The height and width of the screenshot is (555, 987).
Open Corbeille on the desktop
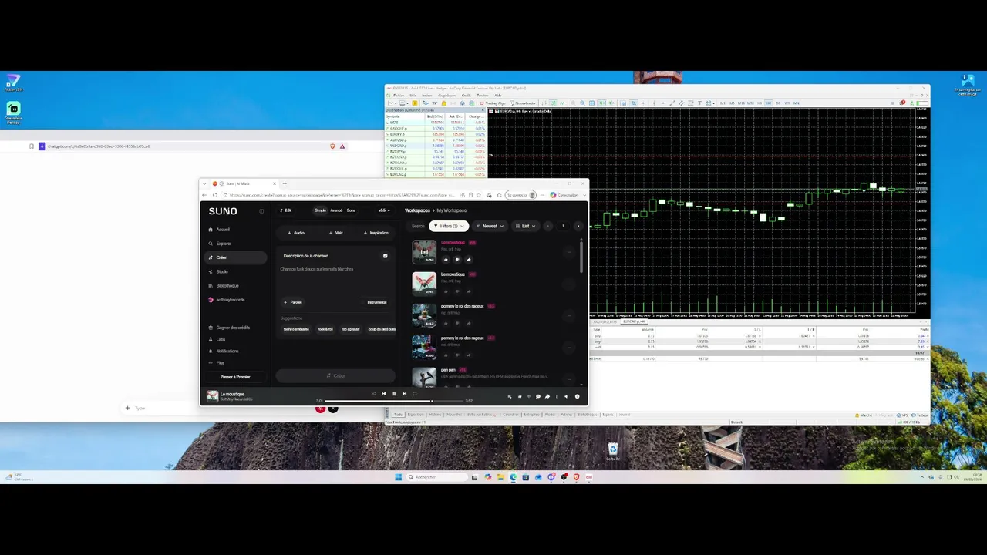coord(612,452)
